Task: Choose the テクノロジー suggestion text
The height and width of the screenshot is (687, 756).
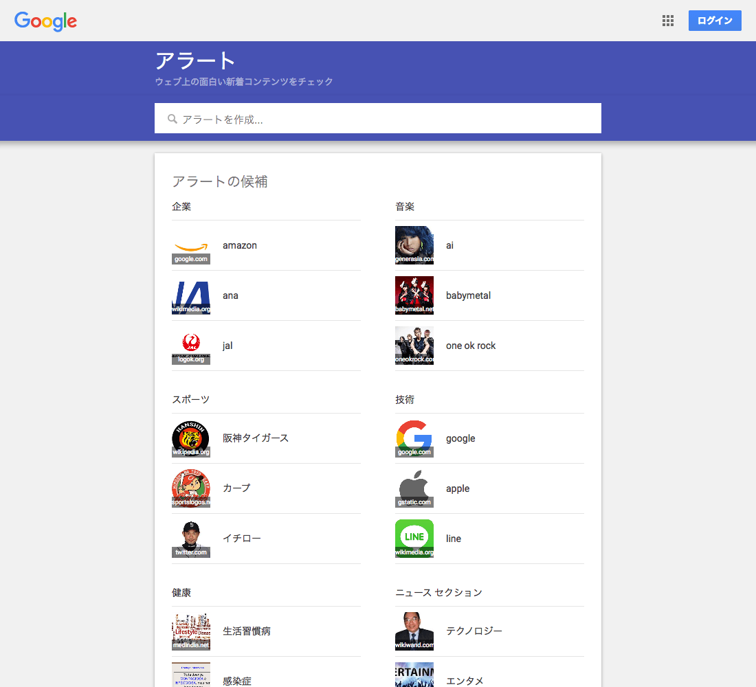Action: pos(474,631)
